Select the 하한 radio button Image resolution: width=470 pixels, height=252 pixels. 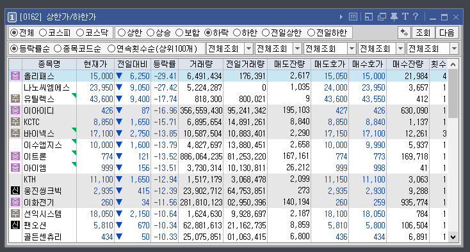(x=237, y=33)
